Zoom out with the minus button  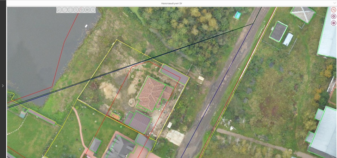tap(333, 23)
